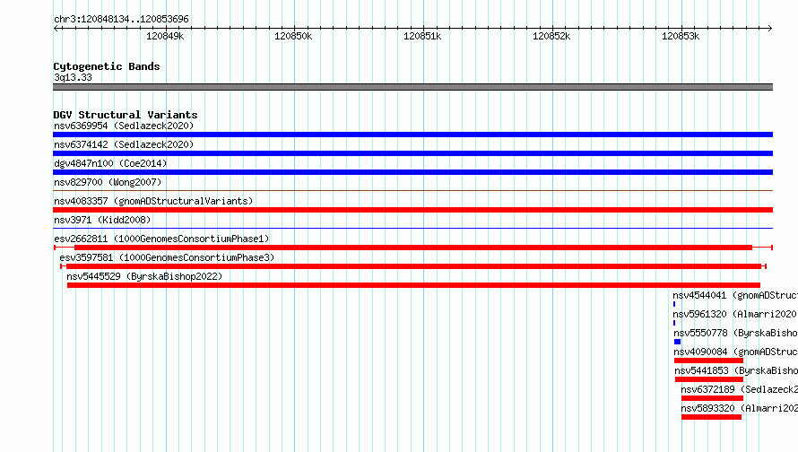Screen dimensions: 798x452
Task: Click the left arrowhead of the ruler
Action: click(56, 28)
